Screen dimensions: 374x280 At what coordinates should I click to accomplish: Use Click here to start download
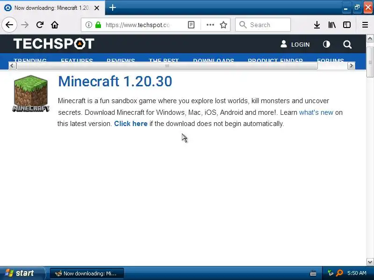click(x=131, y=124)
